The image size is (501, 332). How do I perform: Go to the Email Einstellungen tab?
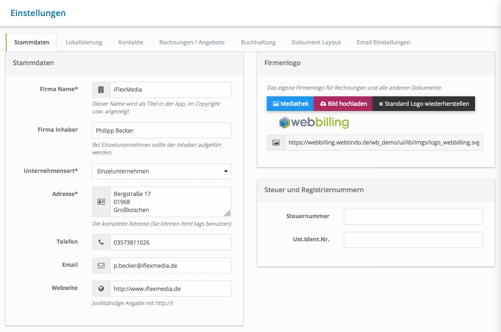click(383, 43)
